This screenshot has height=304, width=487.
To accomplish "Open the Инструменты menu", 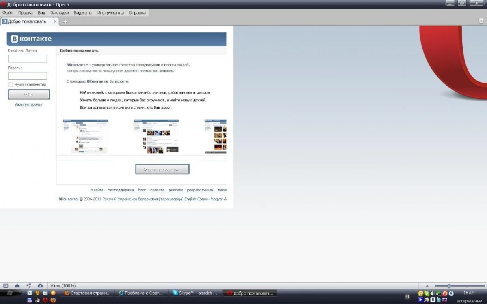I will (x=110, y=13).
